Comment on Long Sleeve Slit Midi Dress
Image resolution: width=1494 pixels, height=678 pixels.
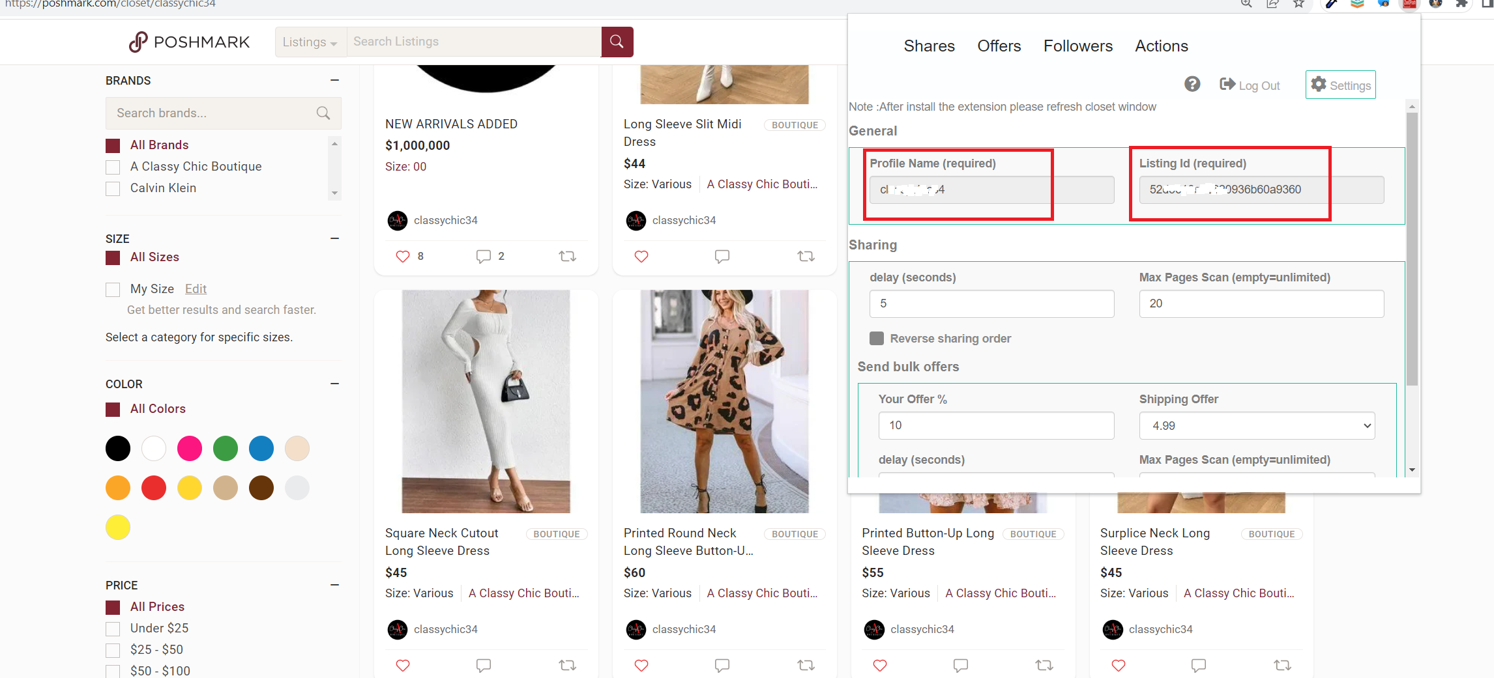(x=722, y=257)
